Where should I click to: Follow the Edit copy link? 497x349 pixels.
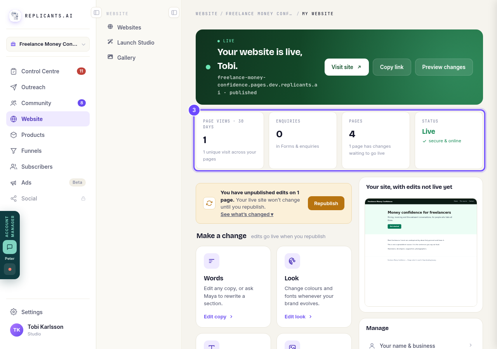[x=218, y=317]
